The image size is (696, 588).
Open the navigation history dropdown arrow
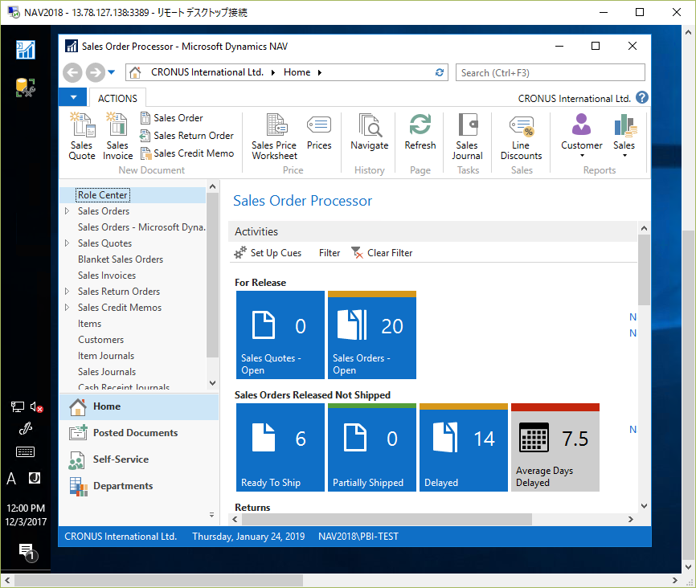pos(111,72)
